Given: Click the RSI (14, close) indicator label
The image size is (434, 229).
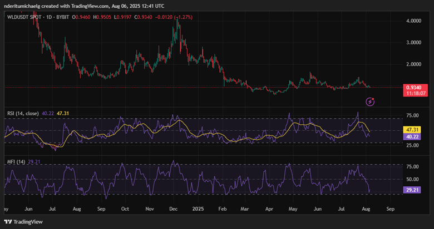Looking at the screenshot, I should pos(22,113).
